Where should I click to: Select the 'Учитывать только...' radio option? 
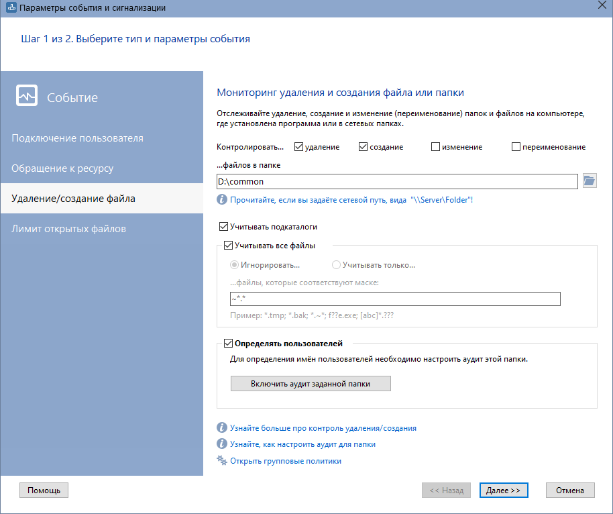(337, 265)
